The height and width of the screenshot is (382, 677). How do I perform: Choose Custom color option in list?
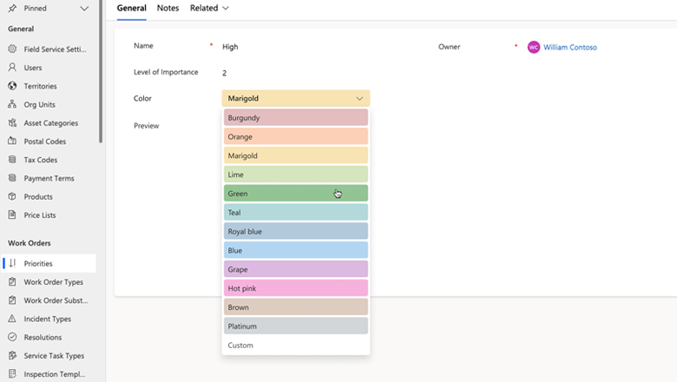click(296, 346)
